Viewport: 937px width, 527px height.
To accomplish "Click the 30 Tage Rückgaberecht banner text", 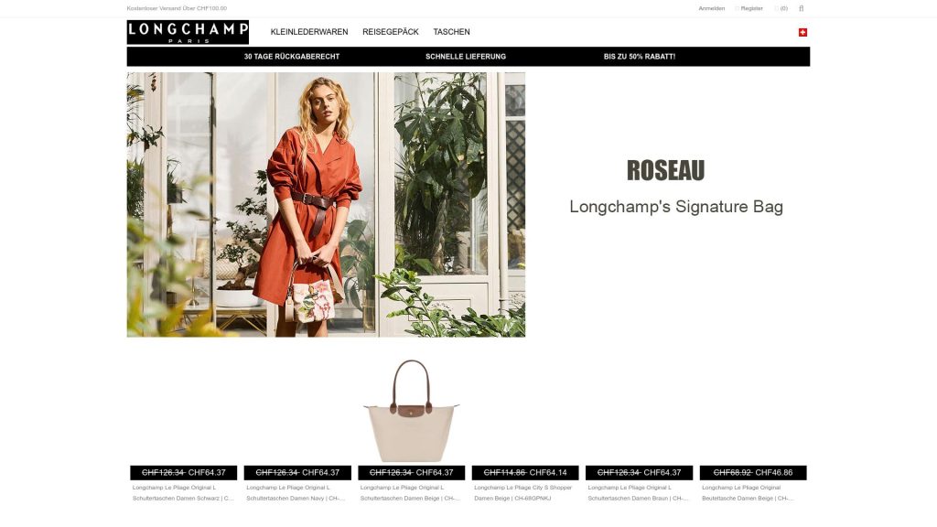I will [292, 57].
